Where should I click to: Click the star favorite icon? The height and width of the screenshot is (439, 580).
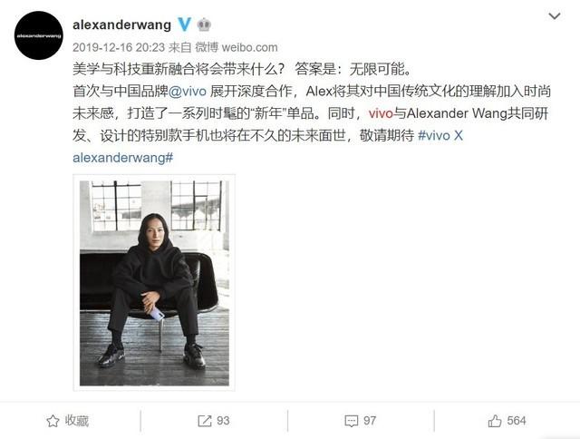coord(53,421)
